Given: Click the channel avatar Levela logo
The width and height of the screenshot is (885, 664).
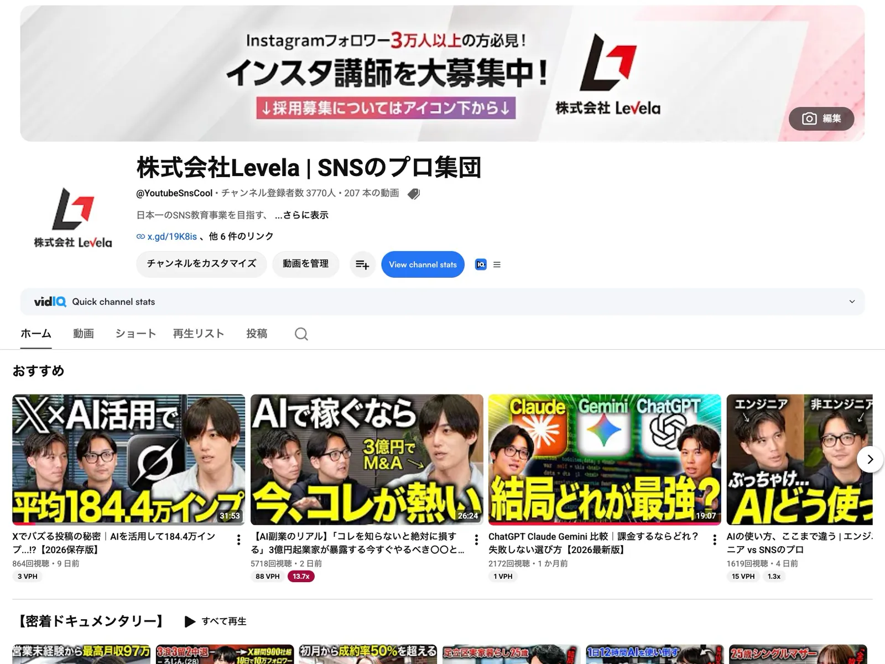Looking at the screenshot, I should tap(73, 217).
